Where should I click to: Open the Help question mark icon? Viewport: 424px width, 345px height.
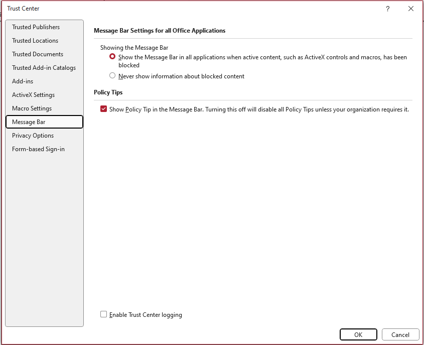pos(387,9)
